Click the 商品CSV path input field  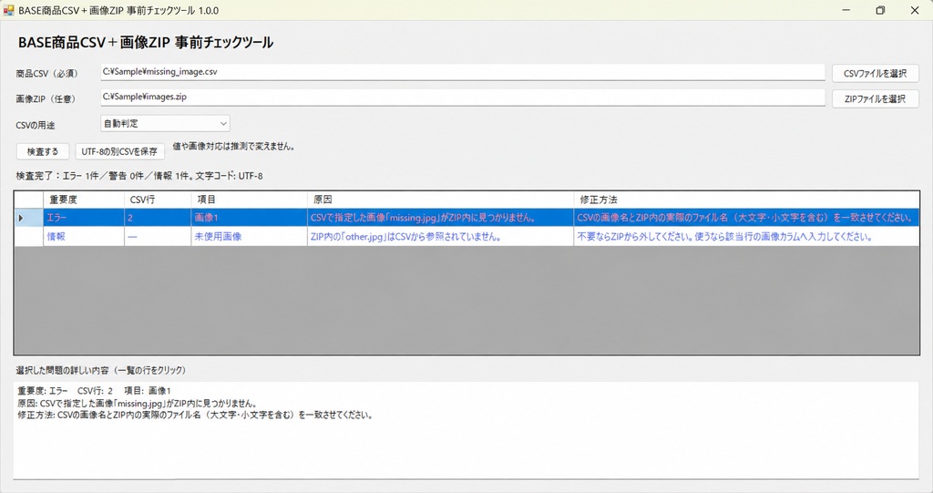[x=462, y=72]
